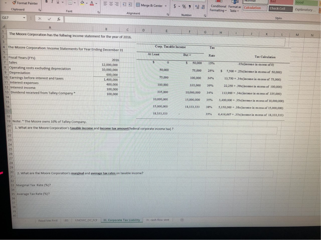
Task: Apply Percent Style formatting
Action: [184, 6]
